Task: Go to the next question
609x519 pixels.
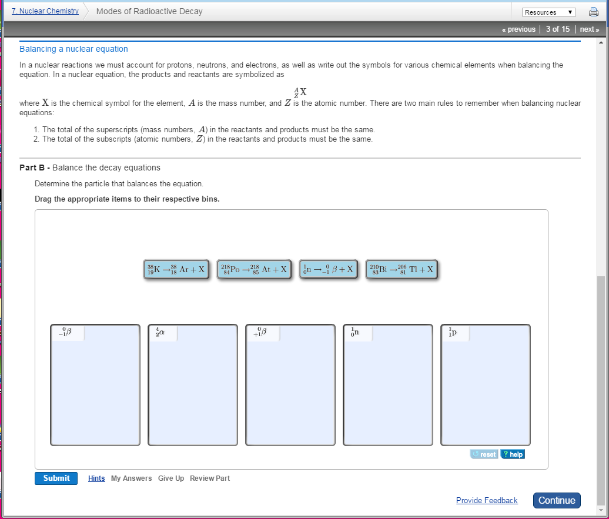Action: pos(589,29)
